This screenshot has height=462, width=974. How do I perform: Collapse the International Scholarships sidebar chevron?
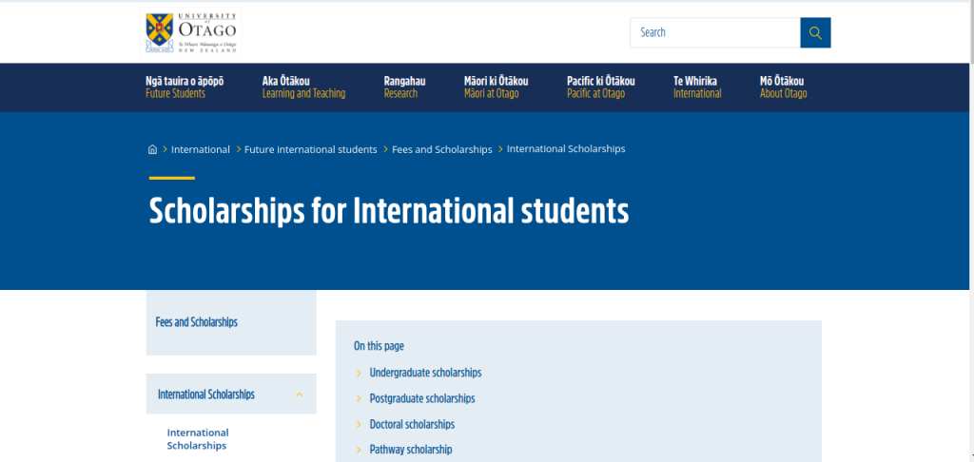[300, 395]
